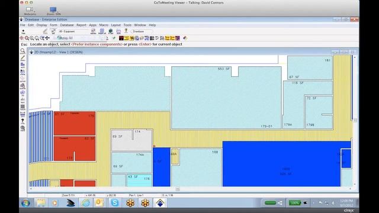Select the draw pencil tool in sidebar
Screen dimensions: 379x213
point(23,58)
